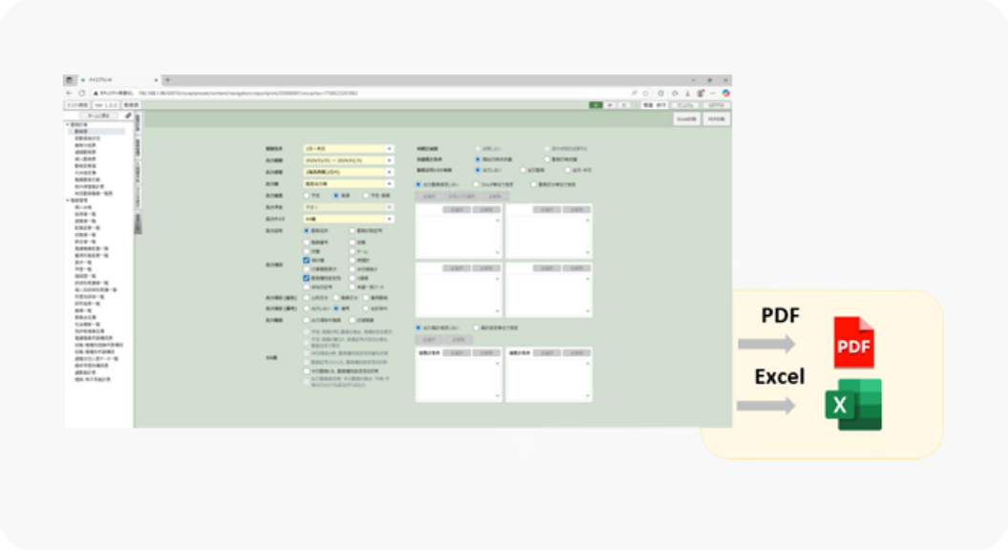Close the open browser tab
This screenshot has width=1008, height=550.
156,80
